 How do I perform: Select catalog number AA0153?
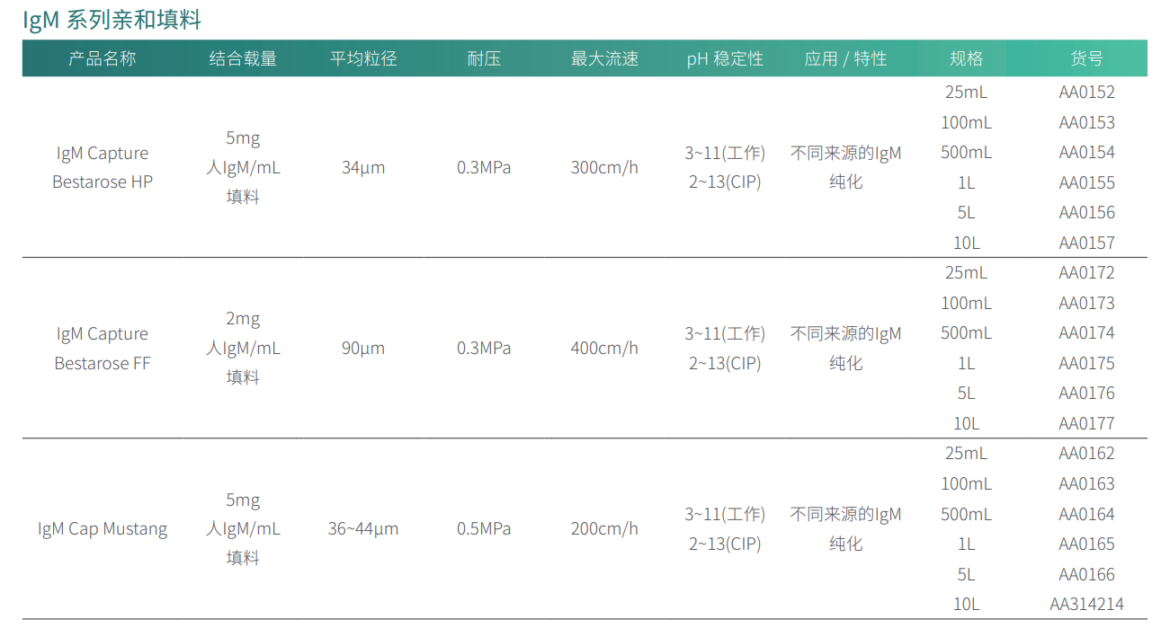click(1086, 122)
